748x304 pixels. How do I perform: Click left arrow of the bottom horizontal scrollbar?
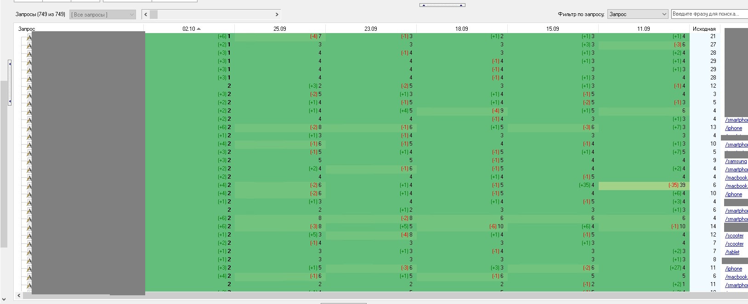[19, 296]
